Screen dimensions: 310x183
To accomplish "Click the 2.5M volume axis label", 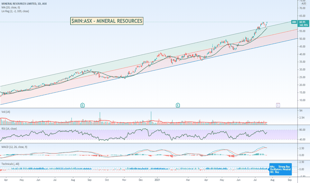I will (302, 118).
